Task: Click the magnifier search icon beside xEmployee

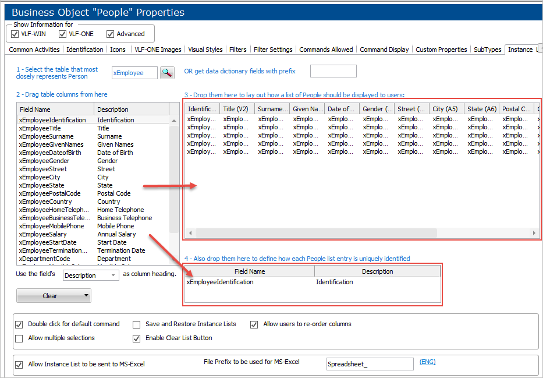Action: (x=167, y=73)
